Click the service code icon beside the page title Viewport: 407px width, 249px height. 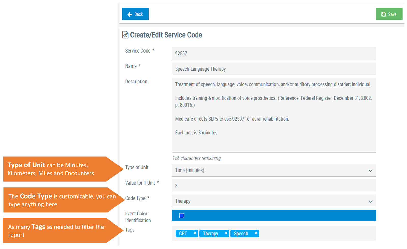click(x=125, y=35)
